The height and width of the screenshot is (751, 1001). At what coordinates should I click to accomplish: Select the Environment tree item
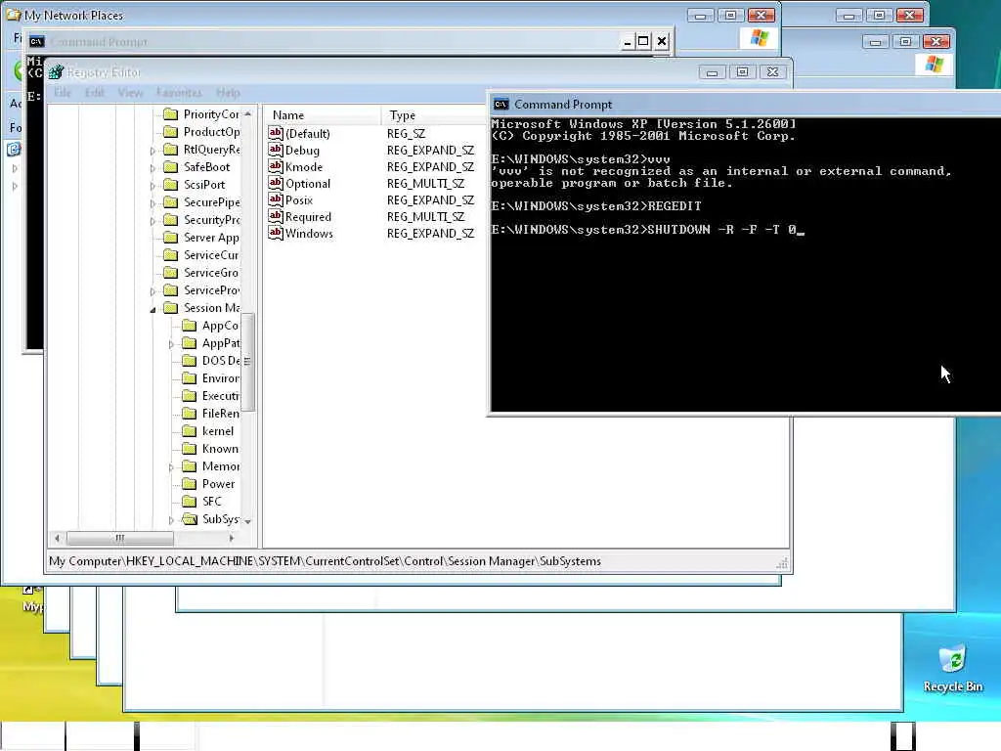coord(220,378)
